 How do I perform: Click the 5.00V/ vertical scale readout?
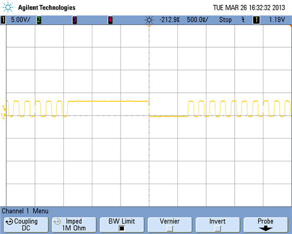(21, 20)
